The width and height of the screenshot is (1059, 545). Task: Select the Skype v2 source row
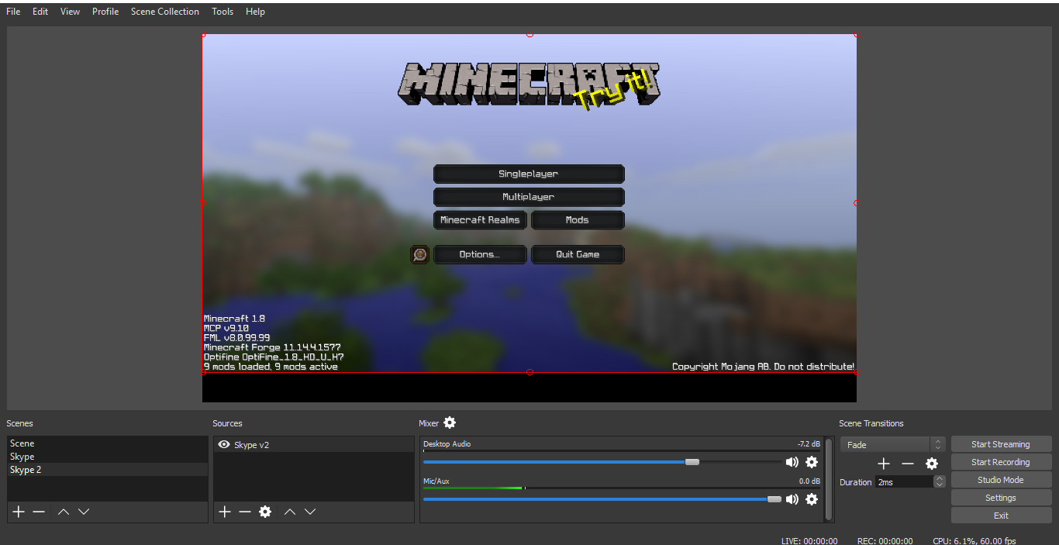[314, 445]
